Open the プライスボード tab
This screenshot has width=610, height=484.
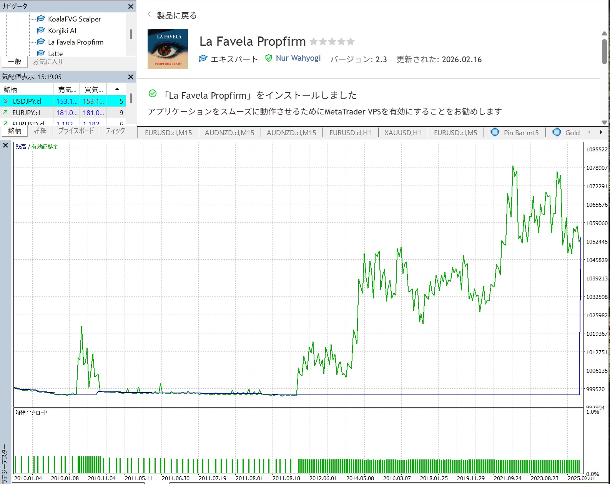76,131
